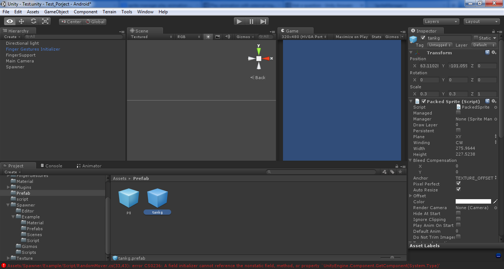Viewport: 504px width, 269px height.
Task: Expand the Offset property
Action: coord(411,196)
